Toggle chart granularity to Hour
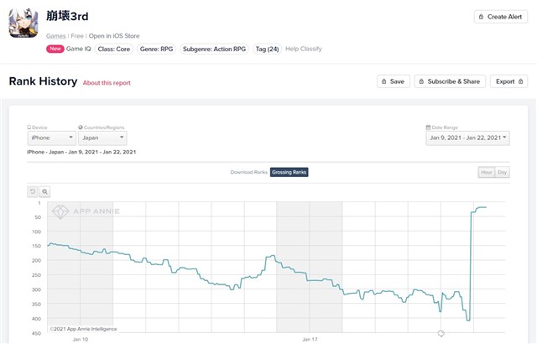 tap(487, 172)
